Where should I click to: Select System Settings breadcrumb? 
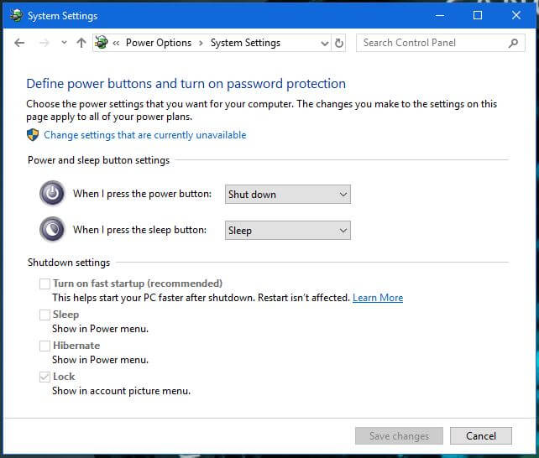click(x=245, y=43)
